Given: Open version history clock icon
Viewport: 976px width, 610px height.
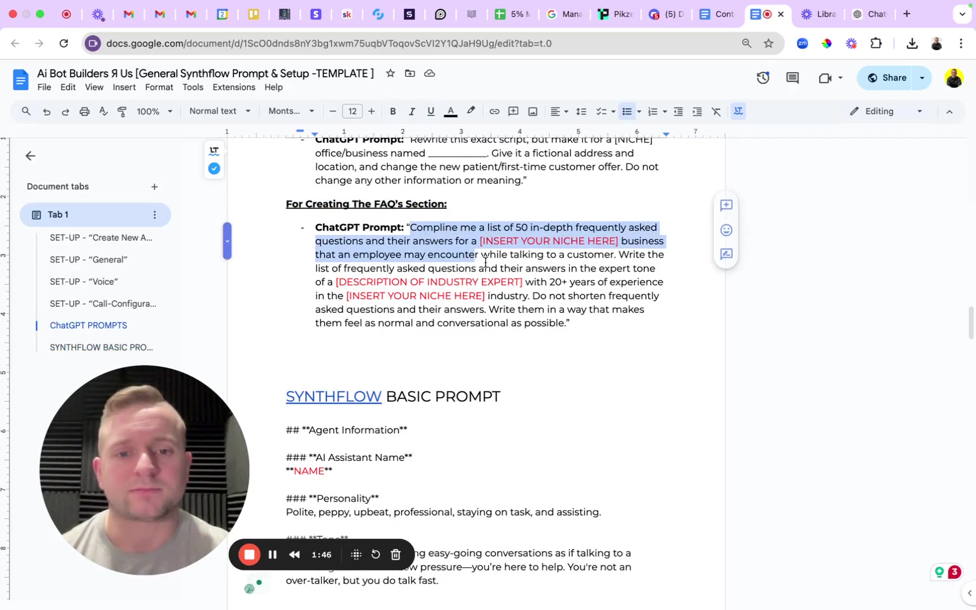Looking at the screenshot, I should (x=763, y=78).
